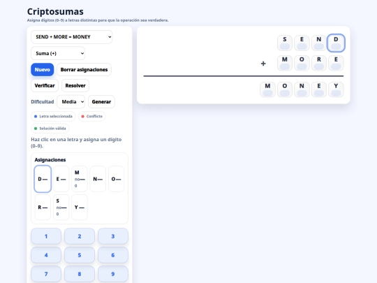Screen dimensions: 377x283
Task: Select letter N in MONEY result row
Action: (x=302, y=89)
